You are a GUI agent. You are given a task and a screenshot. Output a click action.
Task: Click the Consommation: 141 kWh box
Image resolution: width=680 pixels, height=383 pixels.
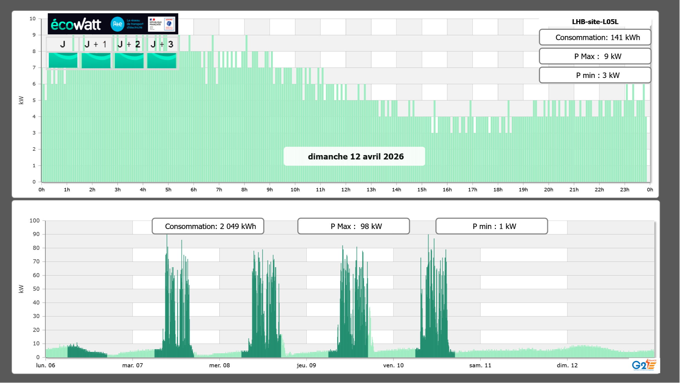595,37
